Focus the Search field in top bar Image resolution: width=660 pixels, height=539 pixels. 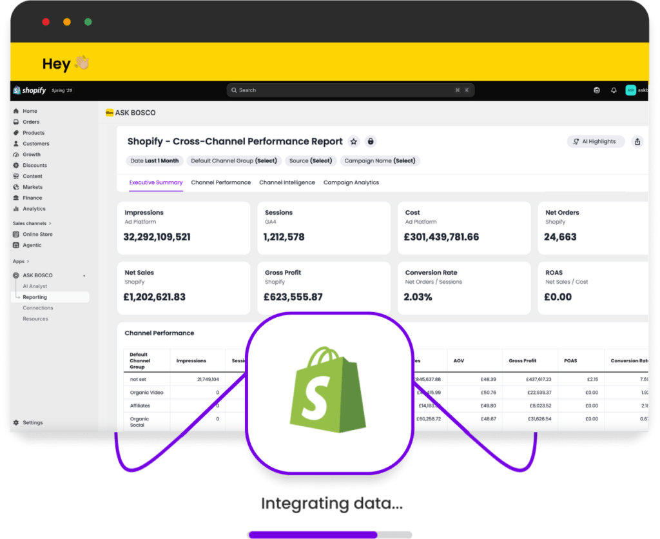pyautogui.click(x=351, y=90)
